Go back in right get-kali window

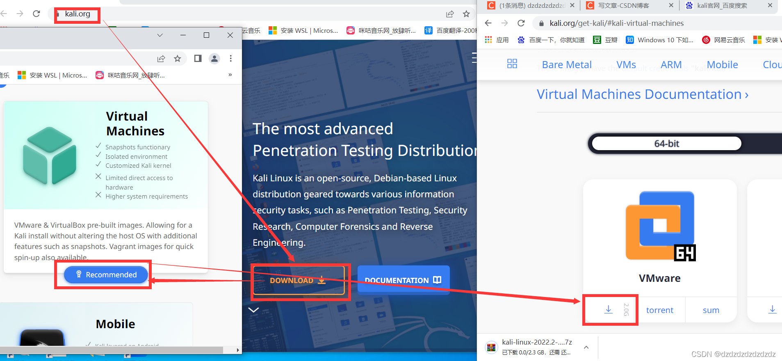tap(488, 23)
